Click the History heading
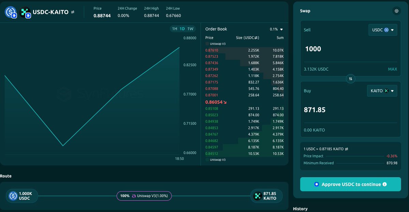The image size is (409, 212). tap(300, 209)
